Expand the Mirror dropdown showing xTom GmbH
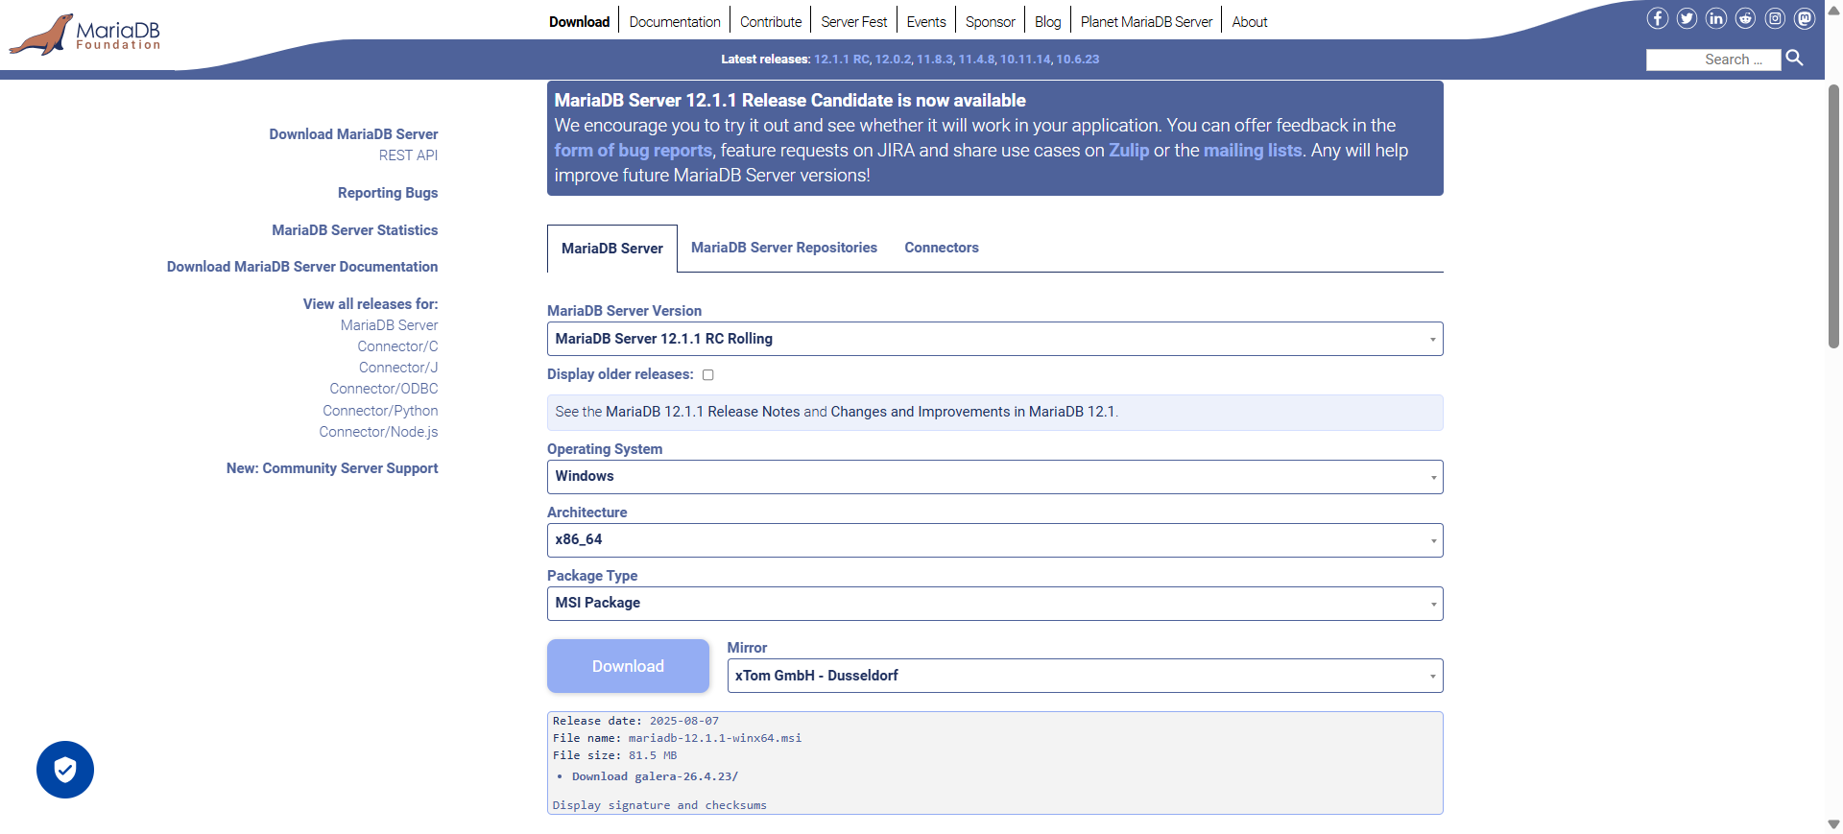This screenshot has width=1843, height=834. click(1085, 676)
